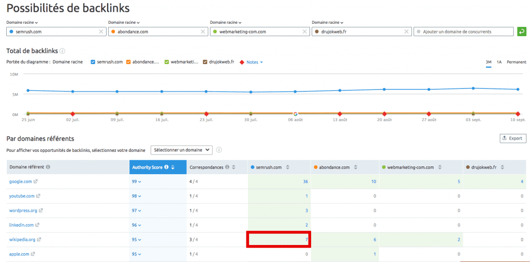Click wikipedia.org backlinks count 7 for semrush.com
This screenshot has width=530, height=262.
tap(306, 239)
